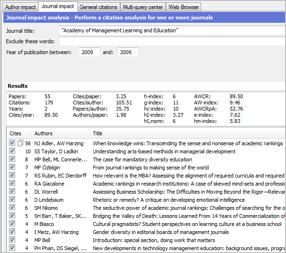This screenshot has width=286, height=253.
Task: Click the start year field showing 2009
Action: [89, 52]
